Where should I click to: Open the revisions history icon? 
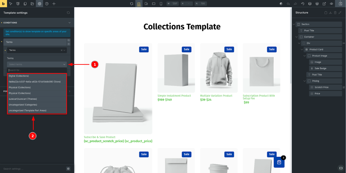[302, 3]
